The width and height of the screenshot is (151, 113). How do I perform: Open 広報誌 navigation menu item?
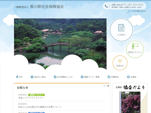(133, 77)
